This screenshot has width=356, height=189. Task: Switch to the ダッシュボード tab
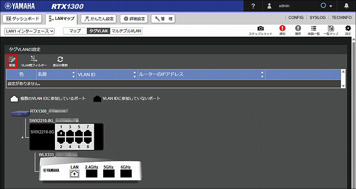pos(22,19)
